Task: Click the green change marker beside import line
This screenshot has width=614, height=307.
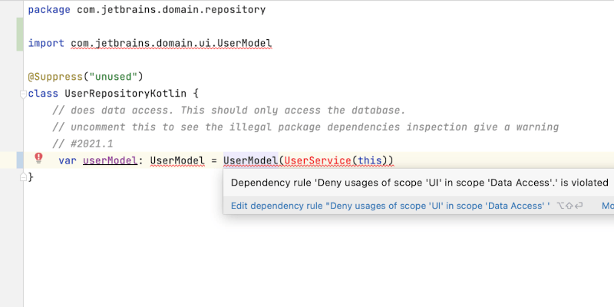Action: (x=19, y=36)
